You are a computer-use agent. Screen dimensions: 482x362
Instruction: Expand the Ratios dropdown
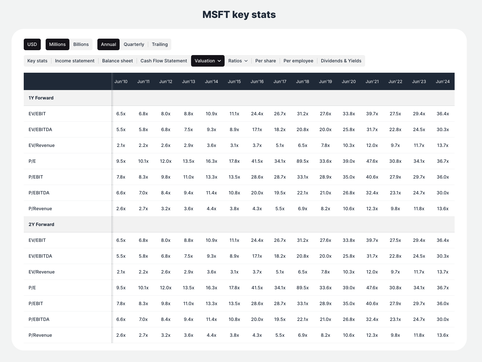click(x=238, y=61)
